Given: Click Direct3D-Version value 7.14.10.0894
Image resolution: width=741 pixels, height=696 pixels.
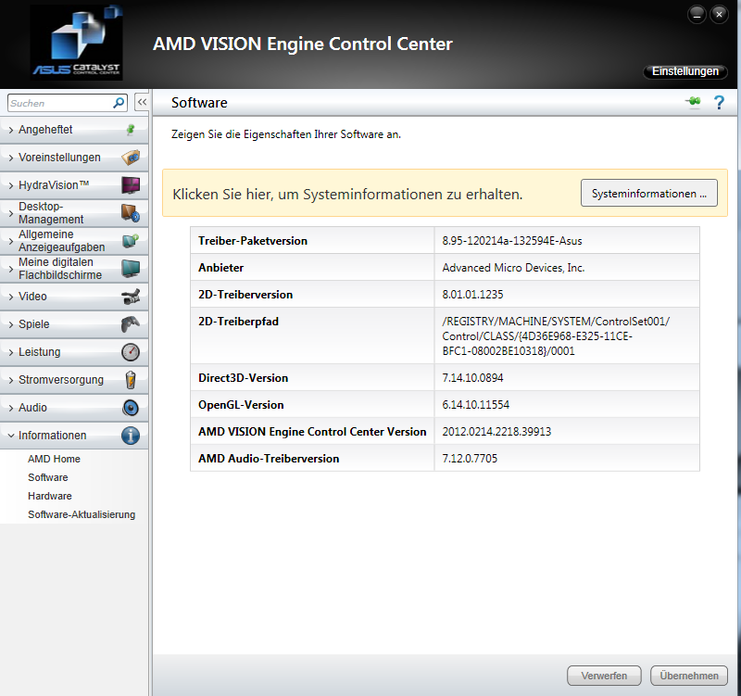Looking at the screenshot, I should (x=472, y=378).
